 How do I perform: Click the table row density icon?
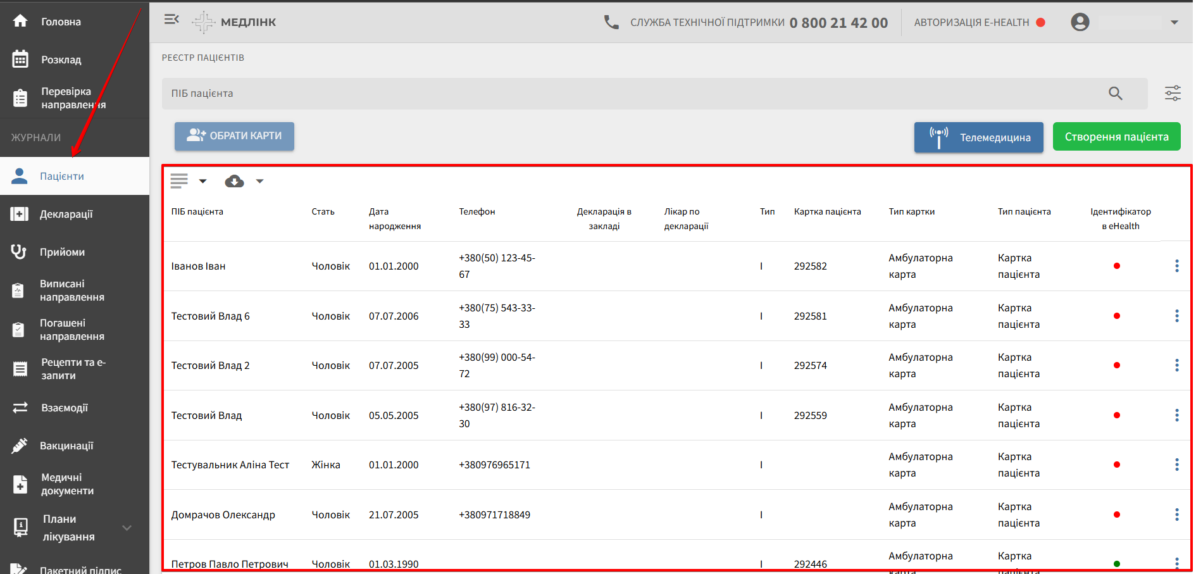(179, 182)
